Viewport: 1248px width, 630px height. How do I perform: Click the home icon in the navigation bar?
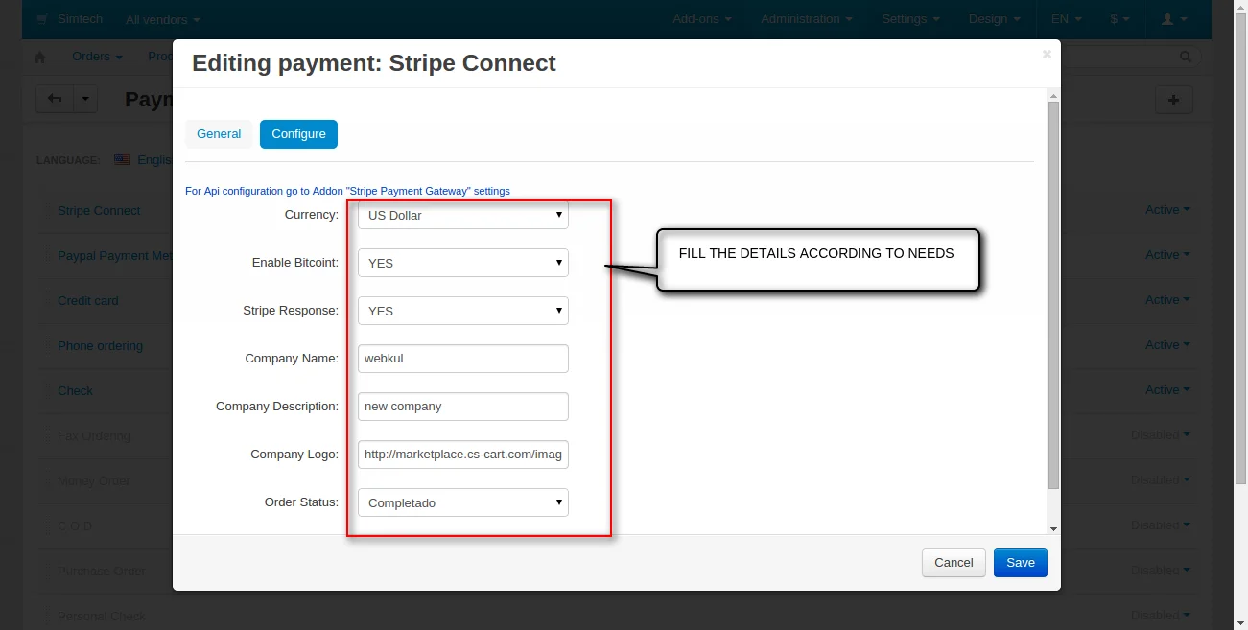coord(39,58)
